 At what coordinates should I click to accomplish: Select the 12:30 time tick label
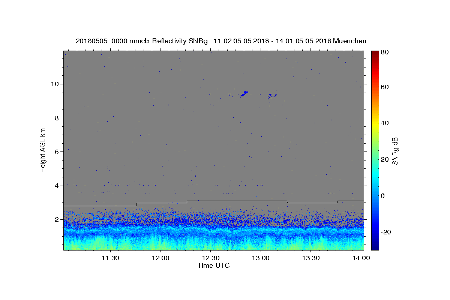coord(211,258)
